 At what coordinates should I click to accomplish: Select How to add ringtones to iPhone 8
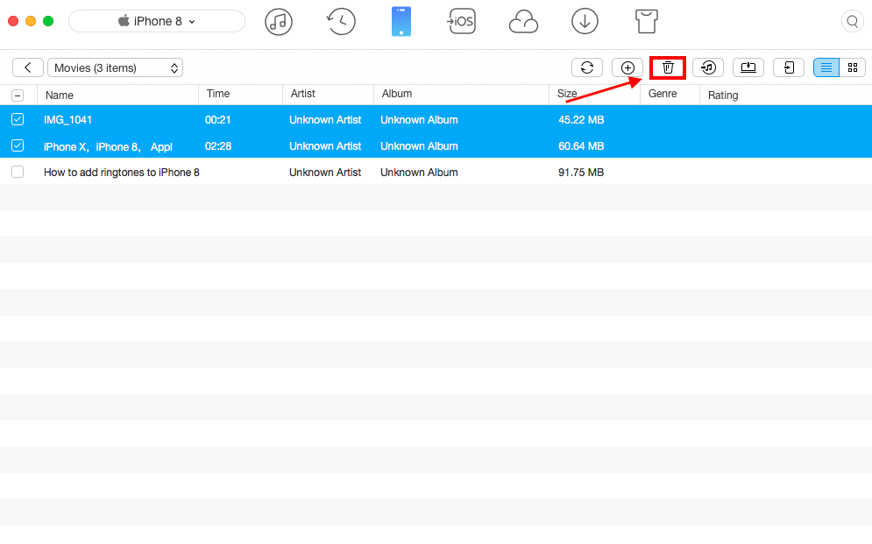pyautogui.click(x=122, y=173)
